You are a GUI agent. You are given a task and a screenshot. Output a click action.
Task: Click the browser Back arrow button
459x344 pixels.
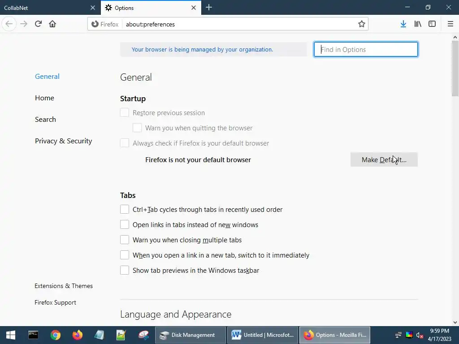point(9,24)
